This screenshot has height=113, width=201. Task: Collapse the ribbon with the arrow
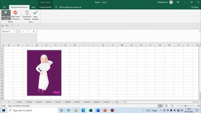pos(200,22)
